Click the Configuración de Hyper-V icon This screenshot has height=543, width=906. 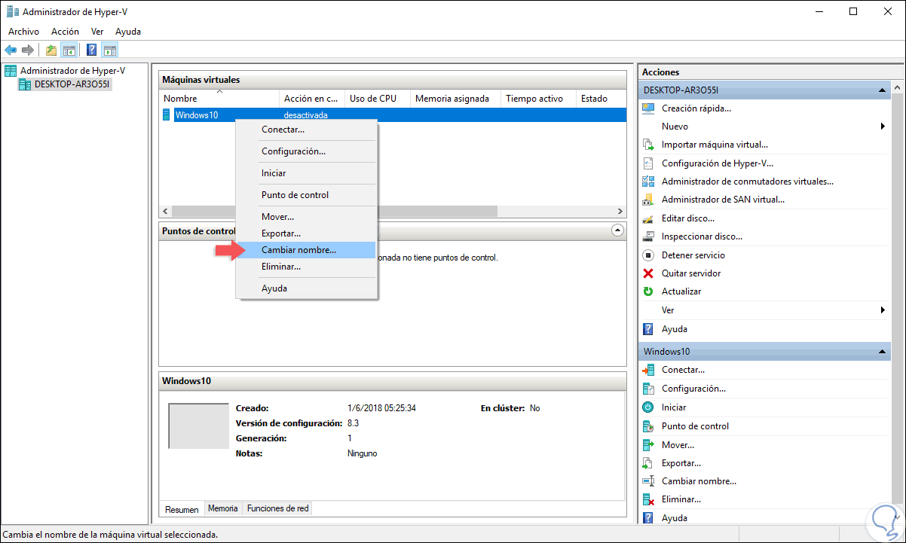click(x=647, y=163)
